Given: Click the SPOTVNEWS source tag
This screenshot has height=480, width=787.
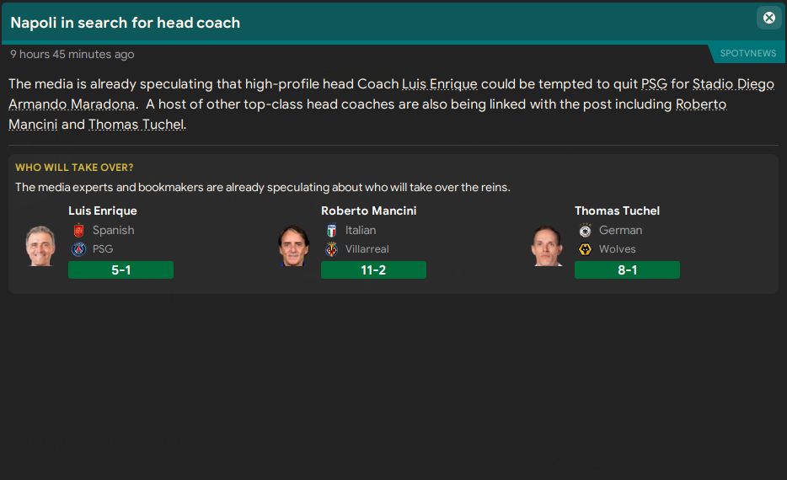Looking at the screenshot, I should [x=747, y=53].
